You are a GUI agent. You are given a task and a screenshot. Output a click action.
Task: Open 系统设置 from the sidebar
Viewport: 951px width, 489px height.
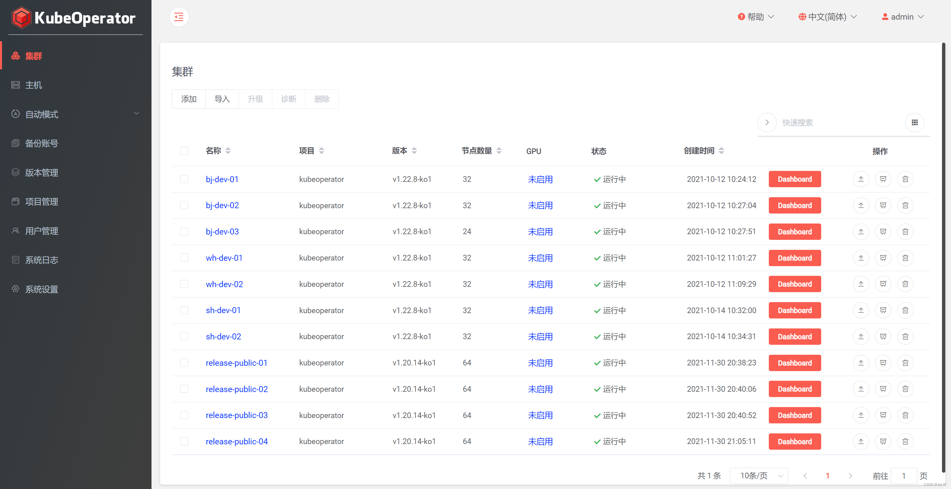pyautogui.click(x=41, y=289)
